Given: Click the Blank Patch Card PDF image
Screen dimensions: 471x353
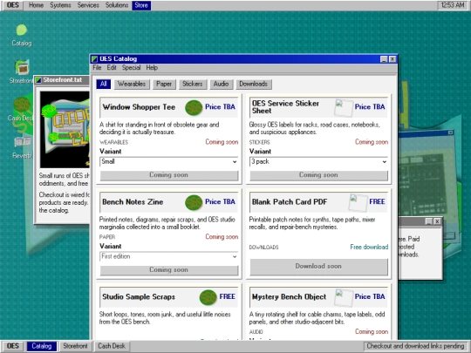Looking at the screenshot, I should coord(358,202).
